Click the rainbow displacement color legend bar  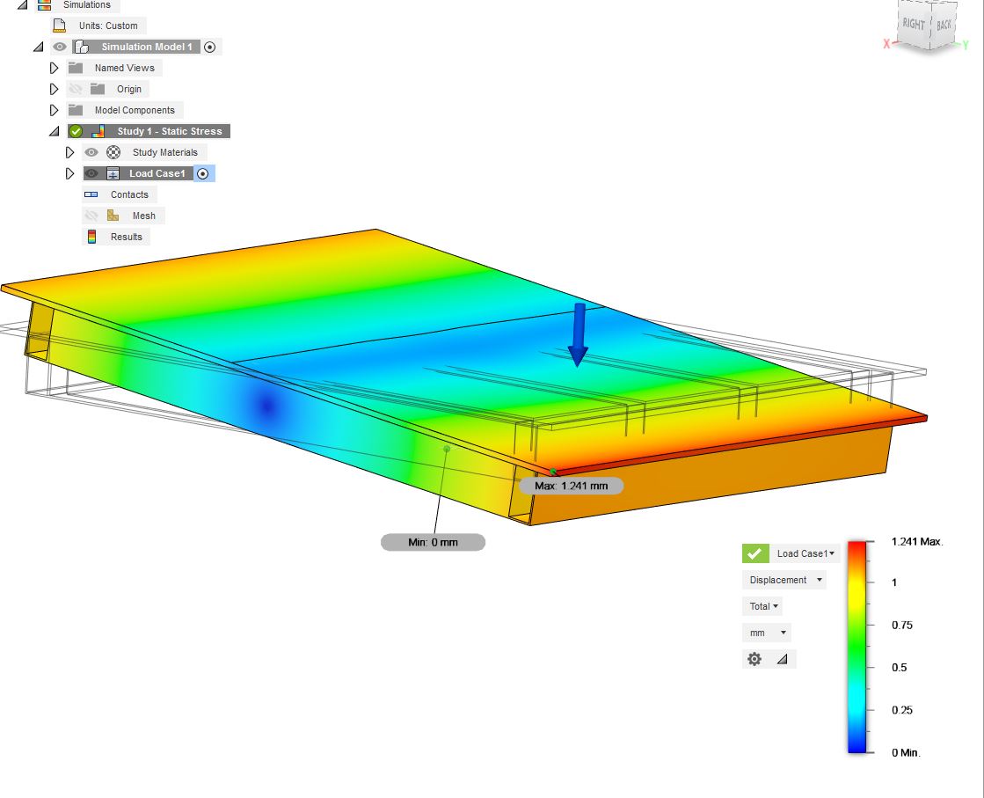tap(856, 647)
